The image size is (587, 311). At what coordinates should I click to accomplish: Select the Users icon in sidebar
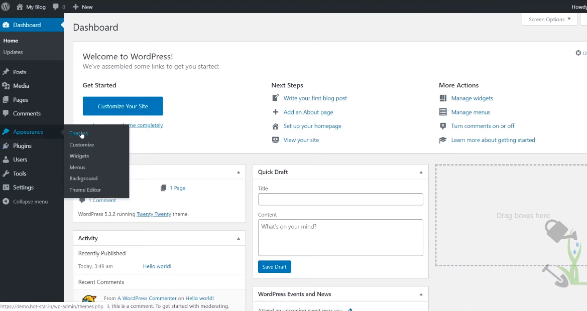coord(6,160)
